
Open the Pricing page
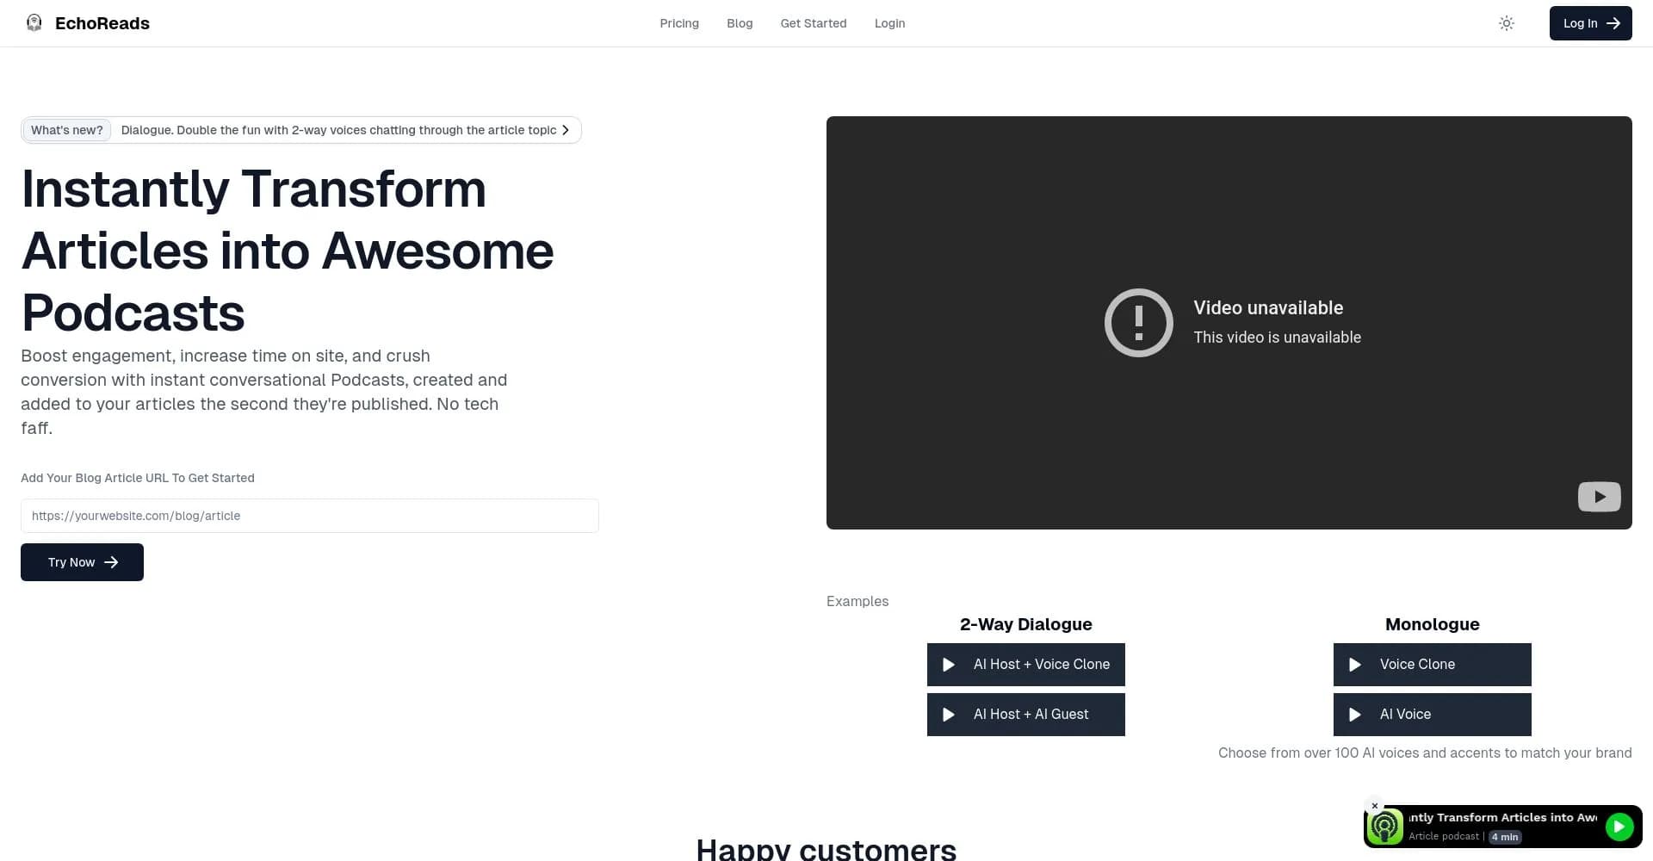pos(679,23)
